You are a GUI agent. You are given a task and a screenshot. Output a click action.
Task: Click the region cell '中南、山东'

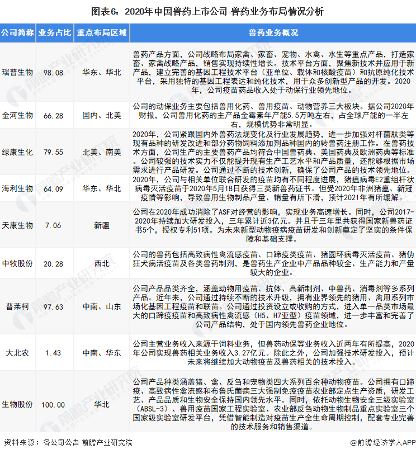[102, 306]
